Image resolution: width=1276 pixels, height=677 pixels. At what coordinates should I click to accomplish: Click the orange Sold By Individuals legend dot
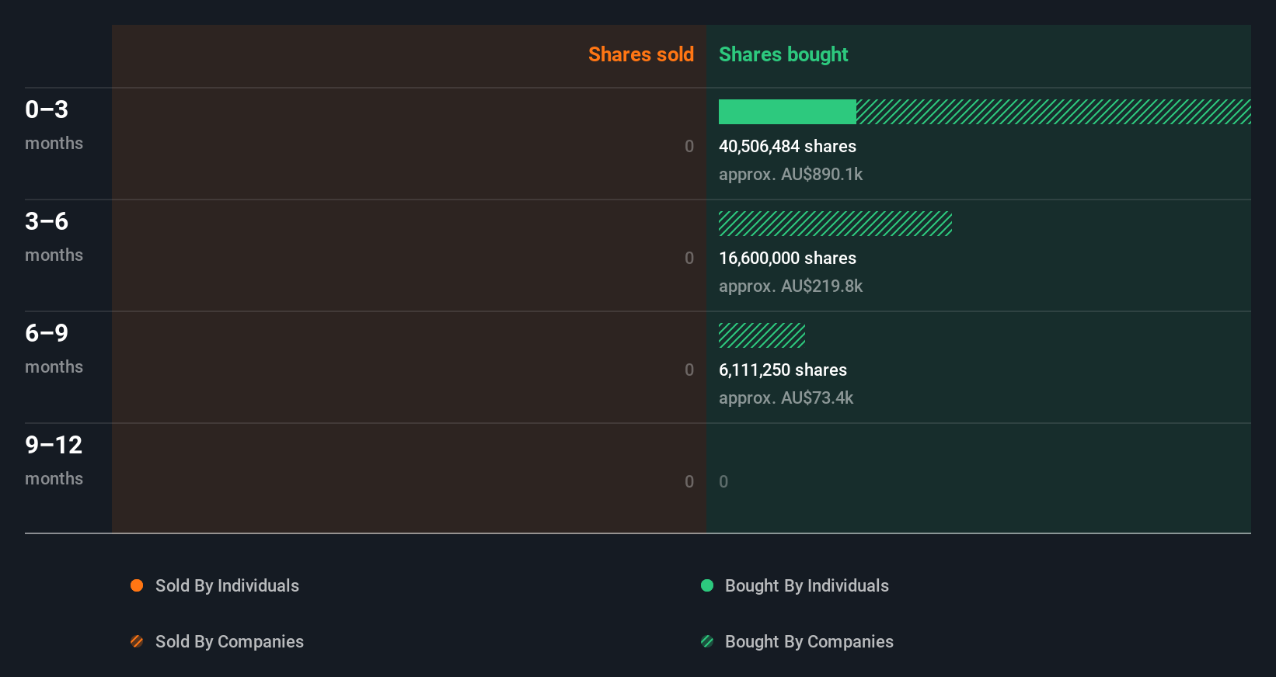137,585
